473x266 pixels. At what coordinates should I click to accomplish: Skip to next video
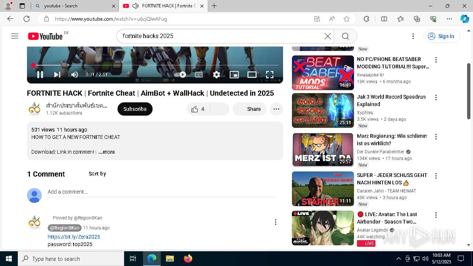pos(57,75)
